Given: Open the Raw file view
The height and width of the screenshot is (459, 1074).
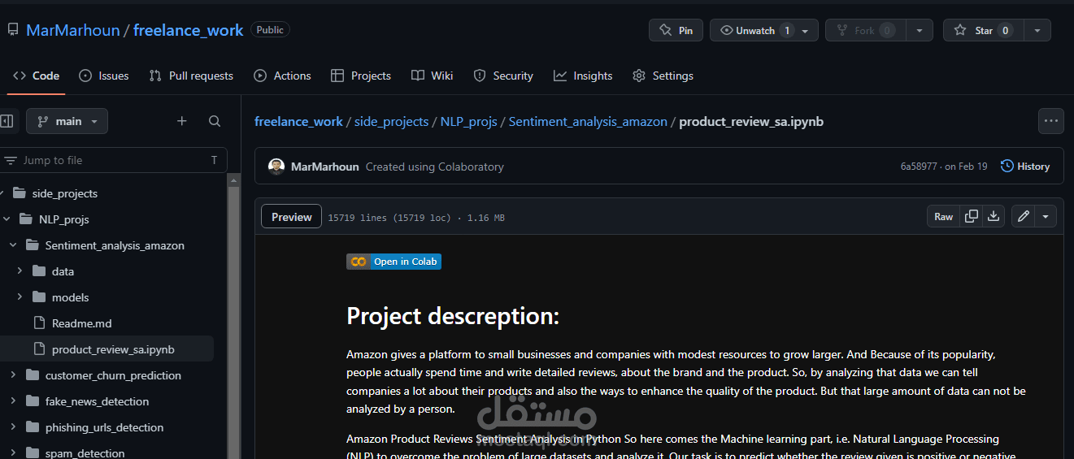Looking at the screenshot, I should pos(943,217).
